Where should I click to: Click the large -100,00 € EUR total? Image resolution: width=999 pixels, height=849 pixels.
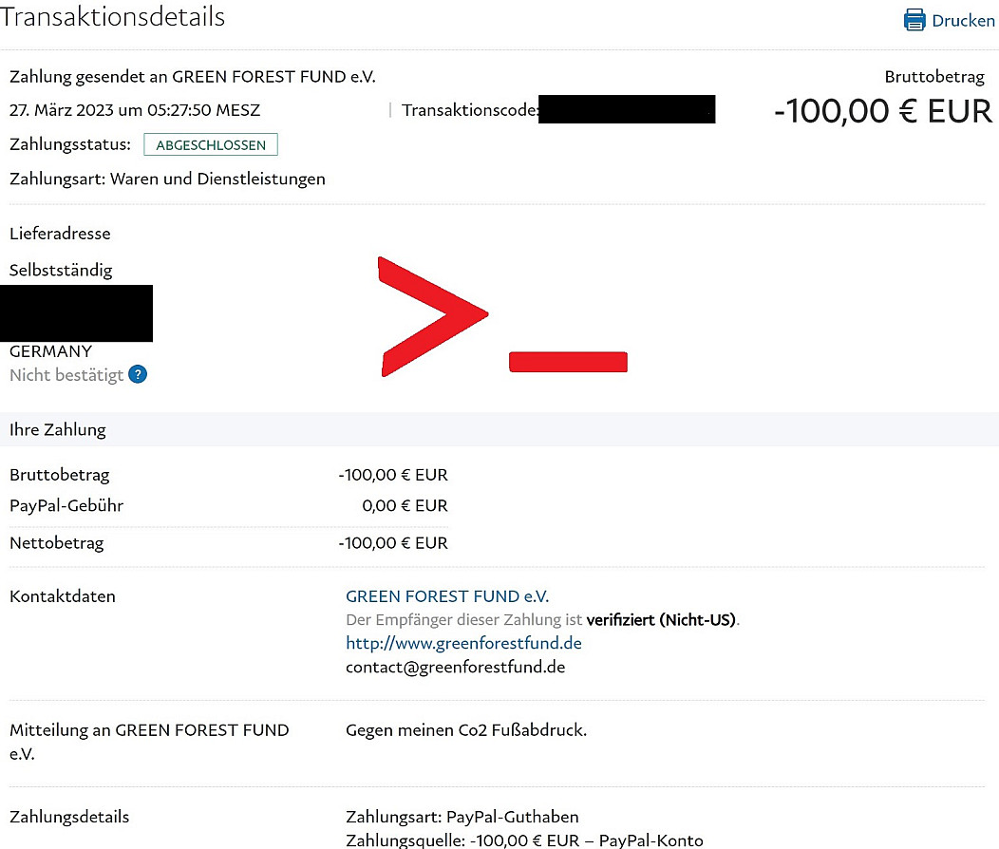point(883,111)
